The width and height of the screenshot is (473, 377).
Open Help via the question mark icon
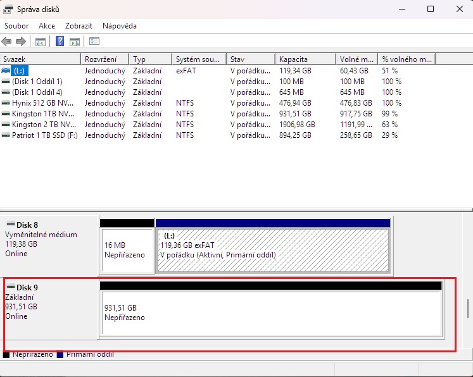[60, 41]
